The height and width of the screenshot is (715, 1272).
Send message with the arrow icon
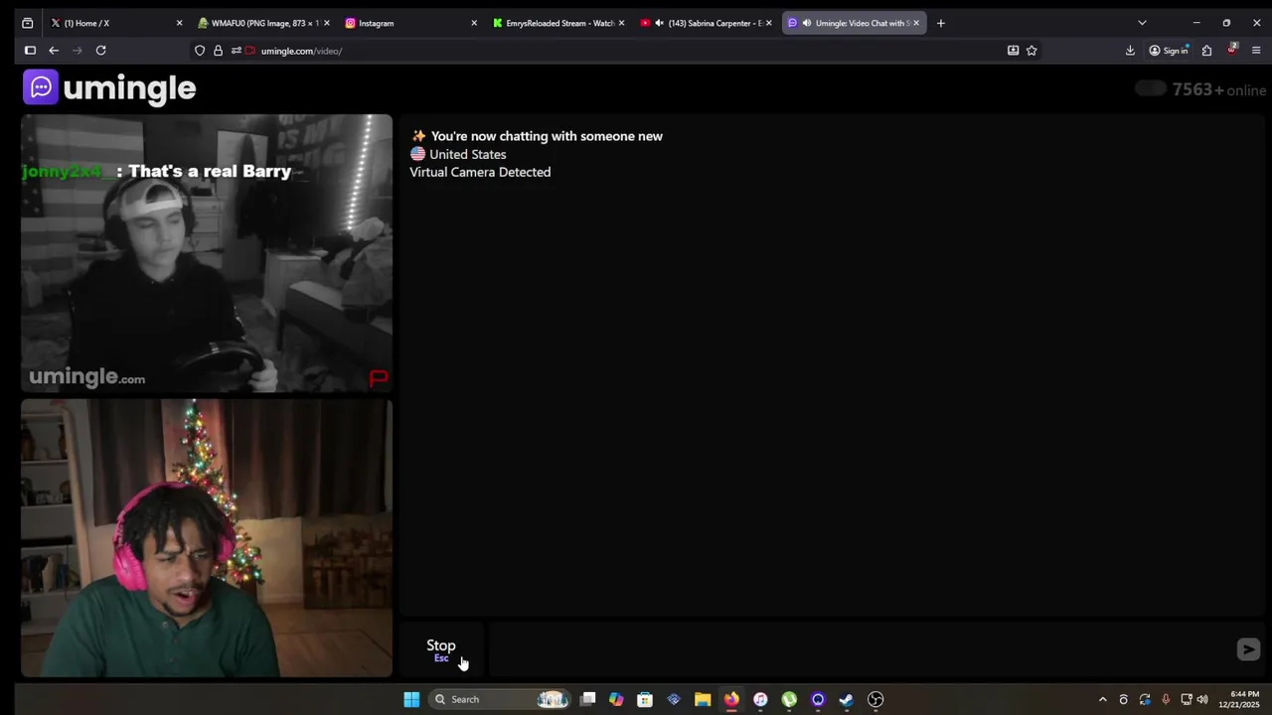pos(1248,649)
